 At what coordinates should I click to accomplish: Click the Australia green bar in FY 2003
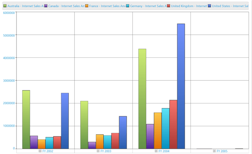coord(84,125)
